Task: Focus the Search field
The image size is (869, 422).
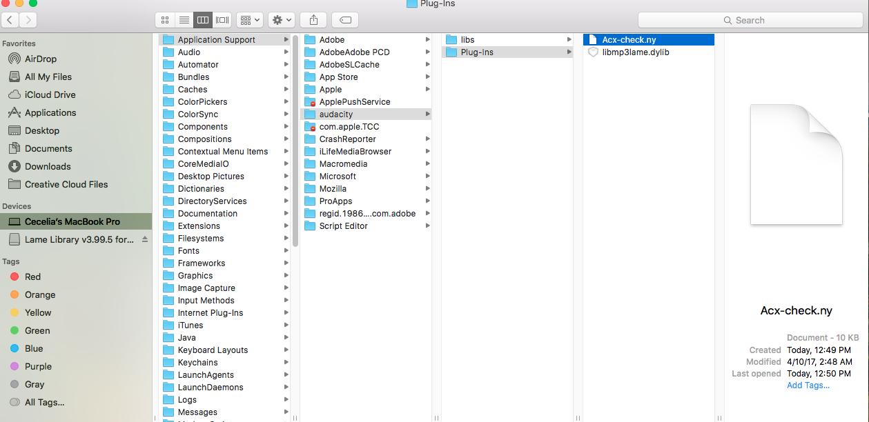Action: (750, 20)
